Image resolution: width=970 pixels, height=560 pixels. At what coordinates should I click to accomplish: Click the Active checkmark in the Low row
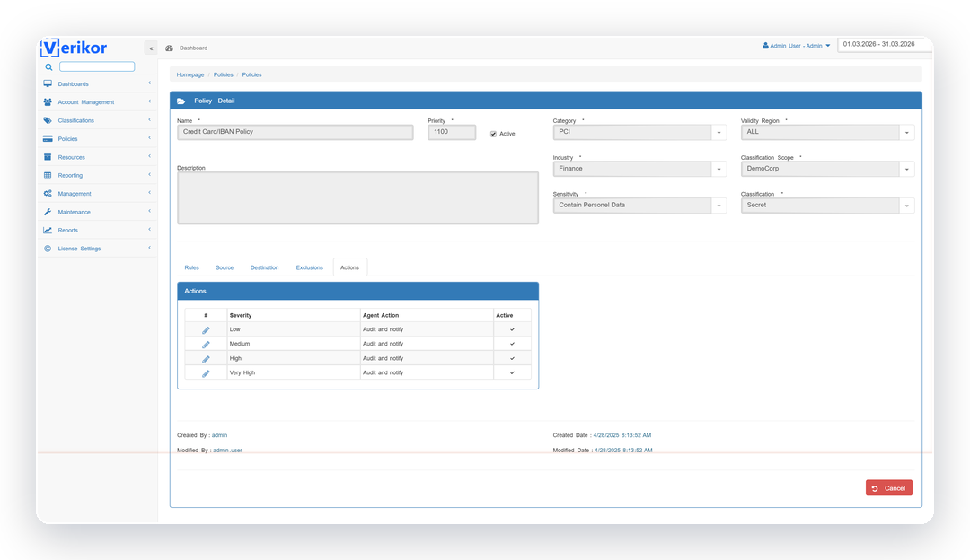pyautogui.click(x=512, y=329)
